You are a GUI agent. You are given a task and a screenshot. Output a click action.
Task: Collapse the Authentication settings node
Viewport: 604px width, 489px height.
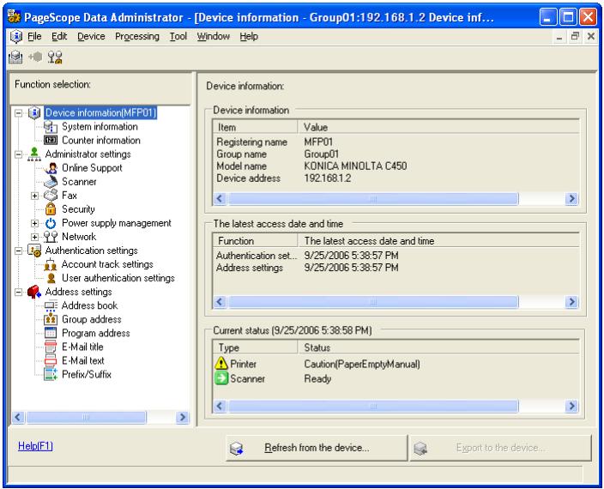click(x=19, y=251)
